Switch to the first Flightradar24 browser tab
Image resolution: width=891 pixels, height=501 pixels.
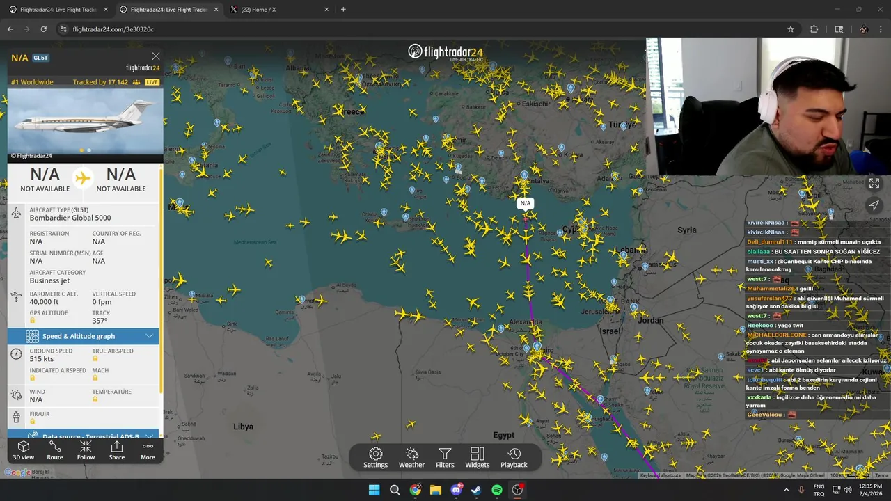[58, 10]
